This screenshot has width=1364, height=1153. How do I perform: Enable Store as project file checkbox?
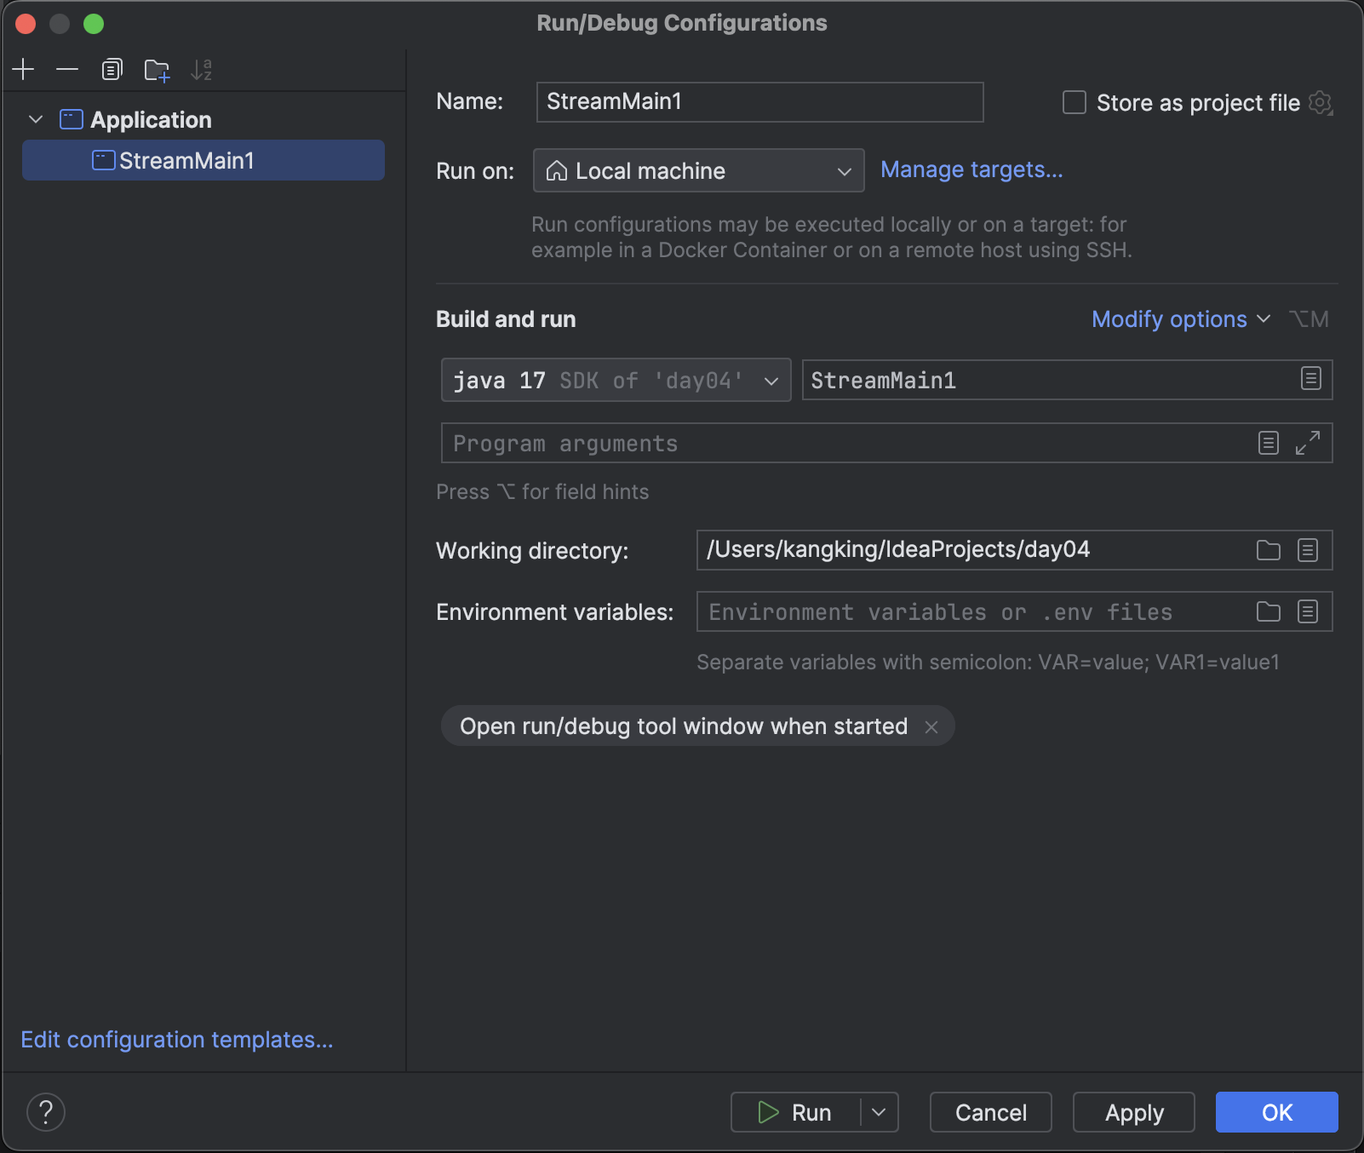pyautogui.click(x=1075, y=102)
